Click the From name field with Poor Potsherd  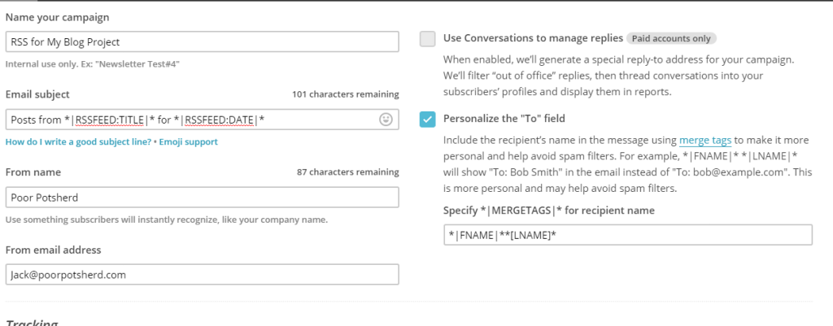pyautogui.click(x=202, y=198)
